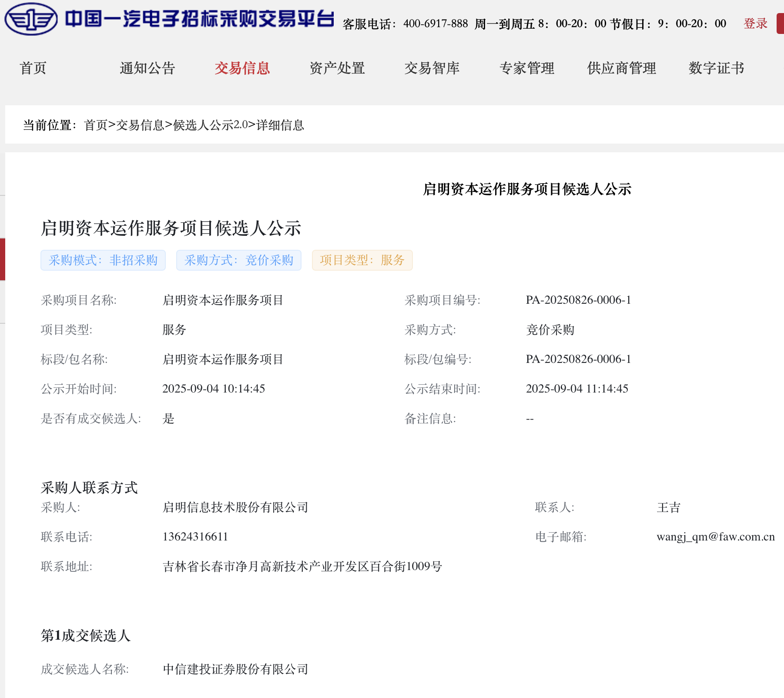Screen dimensions: 784x698
Task: Click the 标段/包名称 value 启明资本运作服务项目
Action: click(223, 359)
